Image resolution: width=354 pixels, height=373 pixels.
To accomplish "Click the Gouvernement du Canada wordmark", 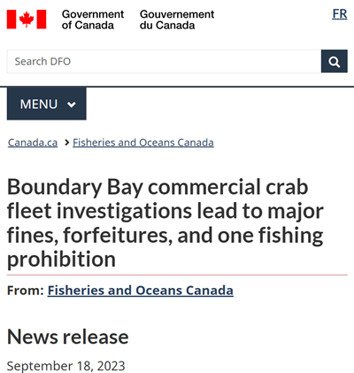I will 177,19.
